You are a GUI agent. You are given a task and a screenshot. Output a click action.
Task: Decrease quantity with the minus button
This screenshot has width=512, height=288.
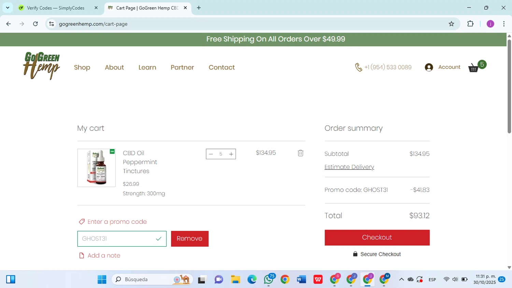(x=211, y=154)
